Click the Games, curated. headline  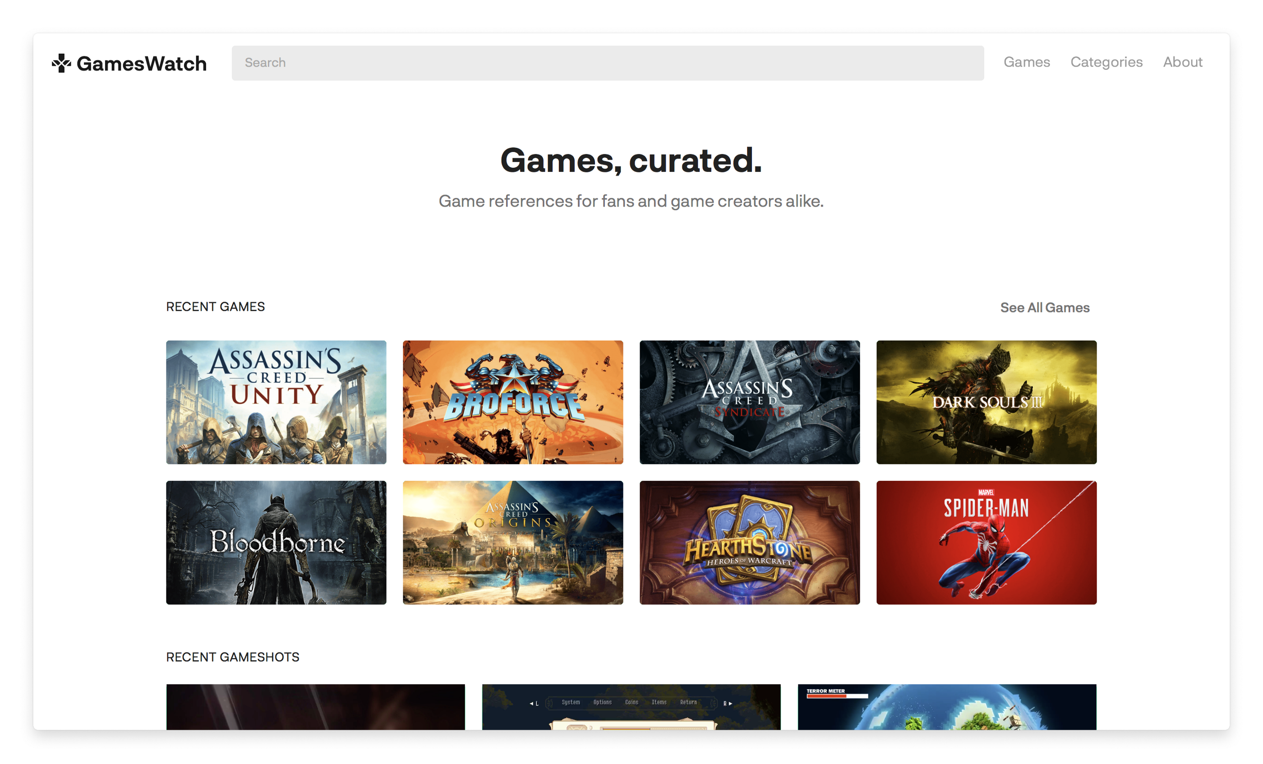coord(631,161)
